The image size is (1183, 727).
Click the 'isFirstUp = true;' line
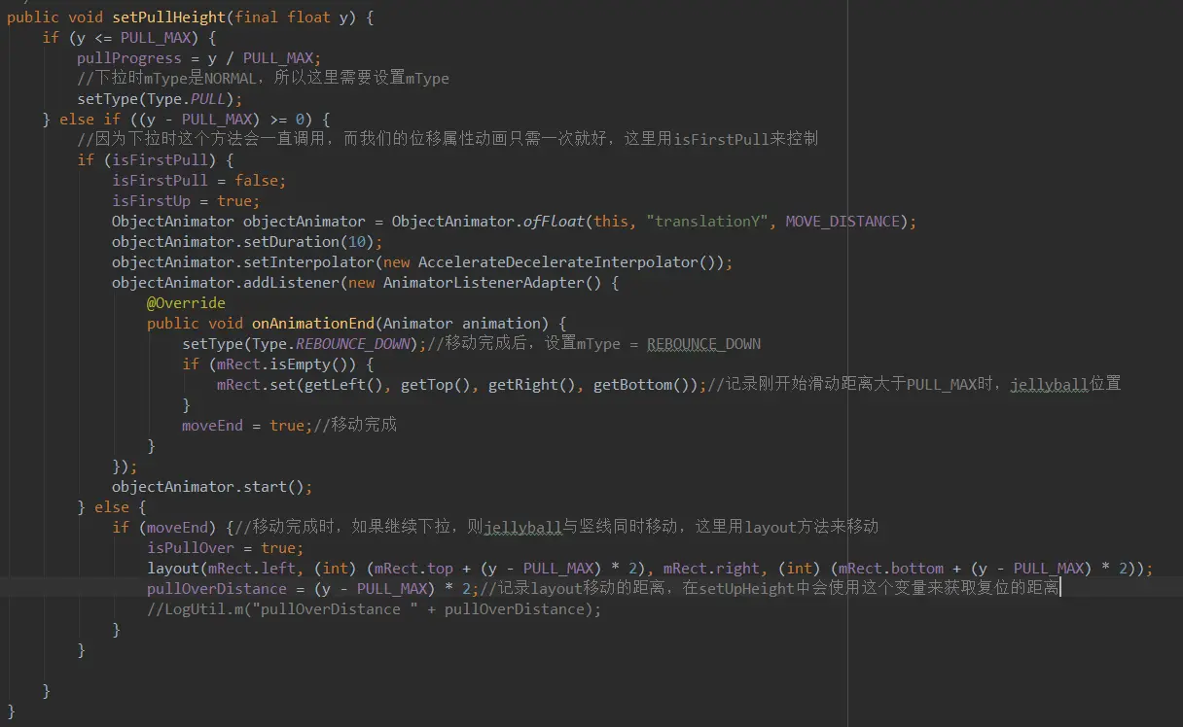pos(186,200)
